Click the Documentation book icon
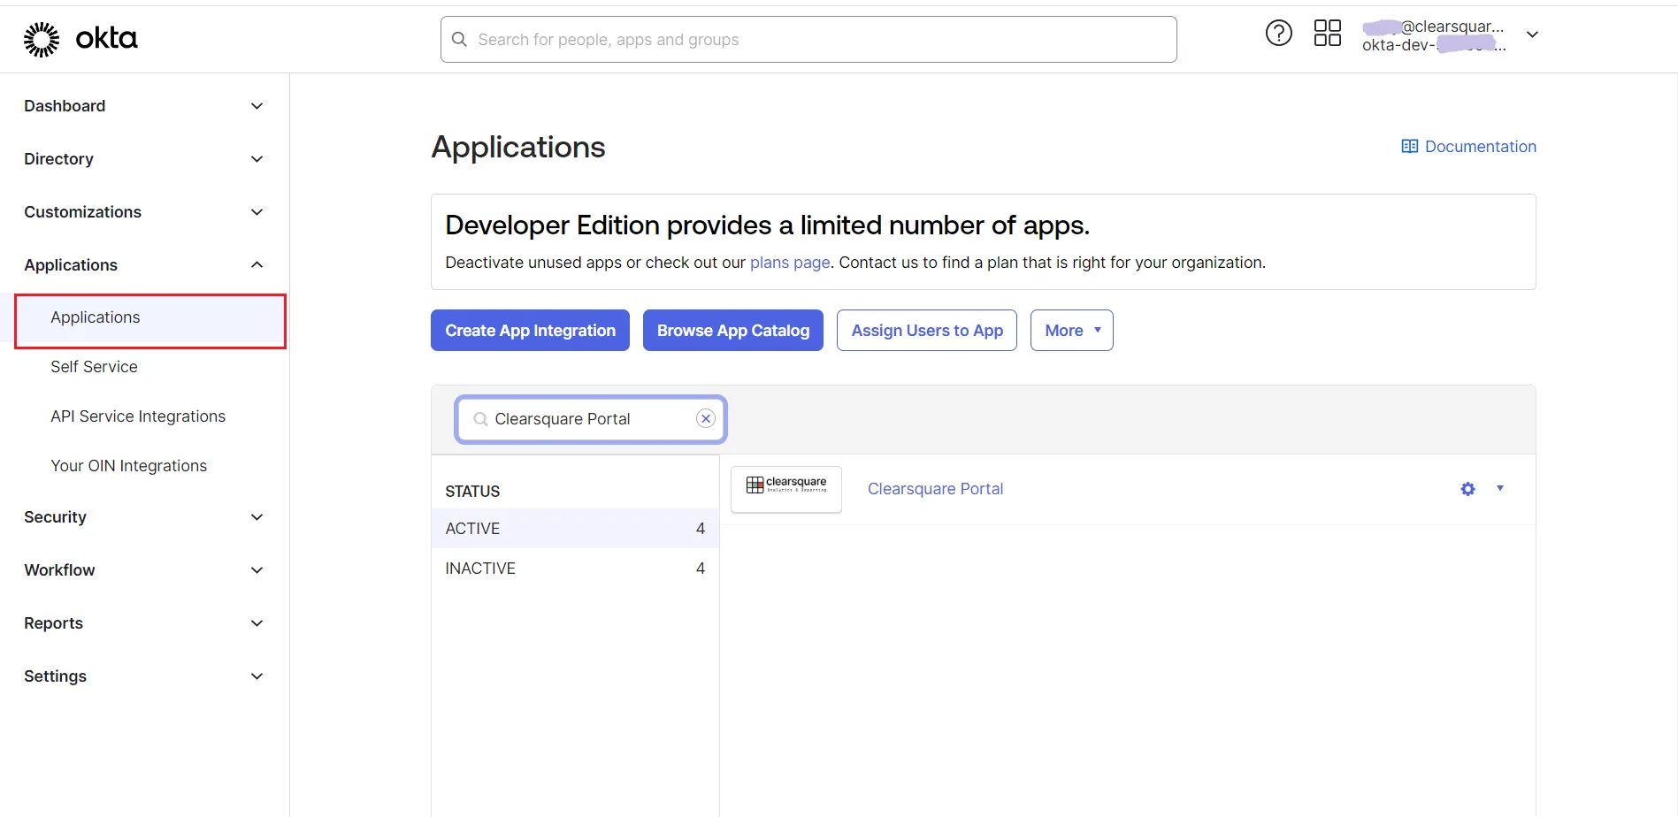 point(1409,147)
